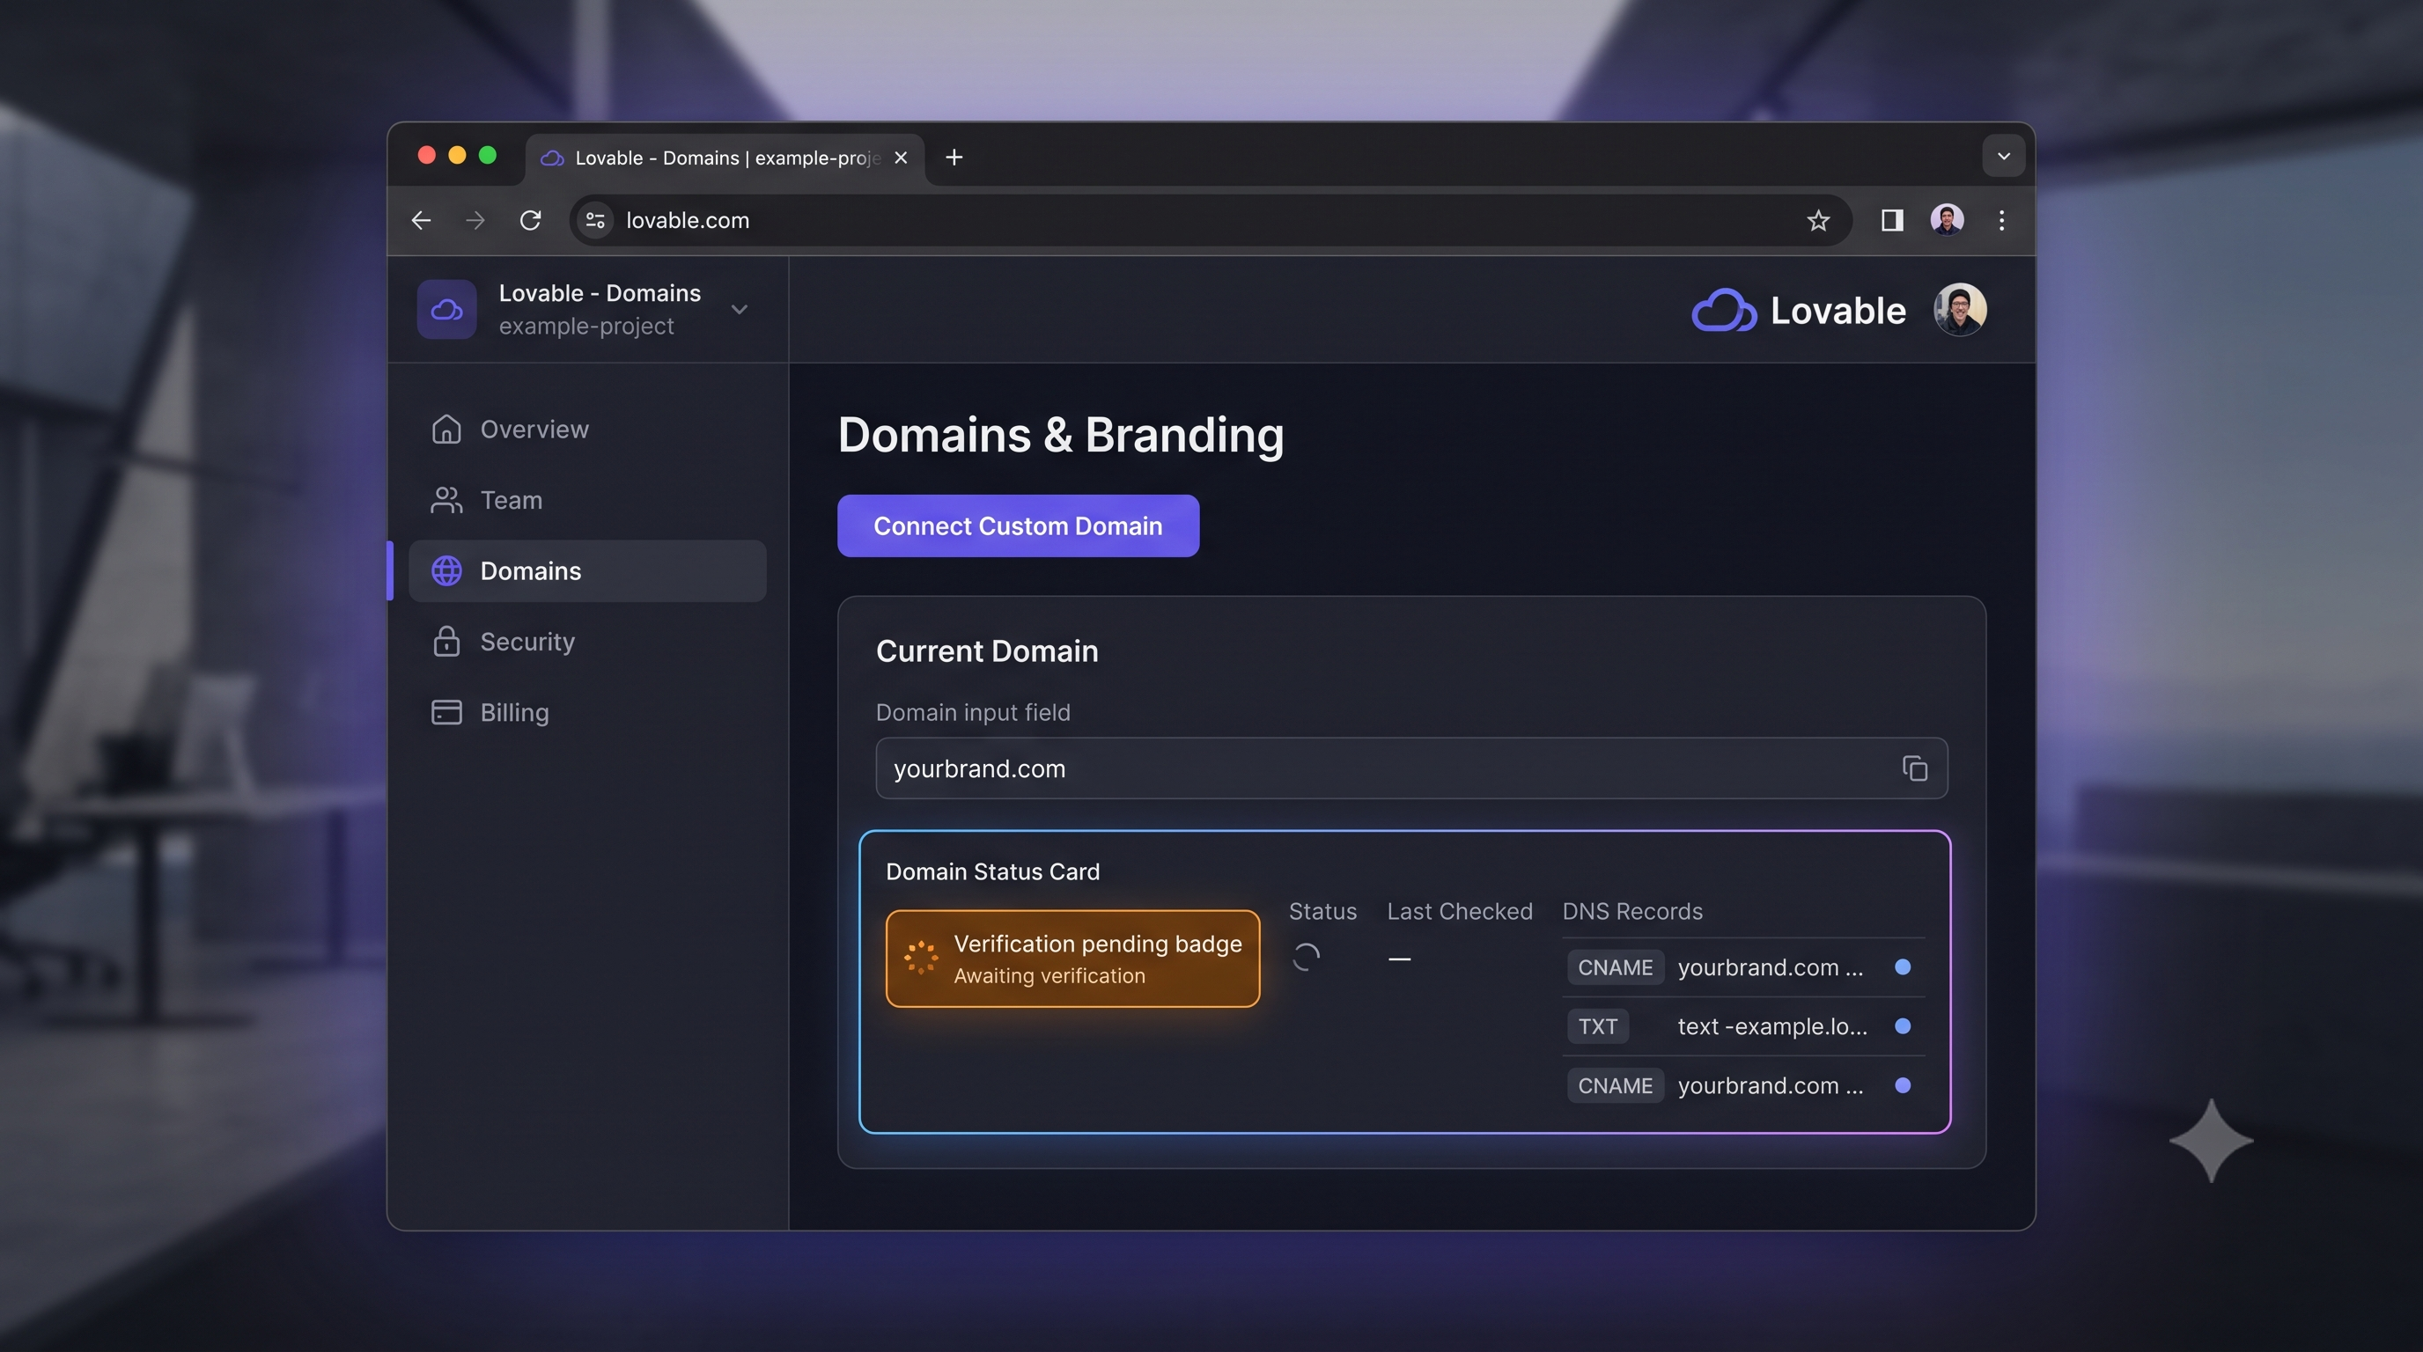Viewport: 2423px width, 1352px height.
Task: Toggle the browser side panel icon
Action: click(1891, 220)
